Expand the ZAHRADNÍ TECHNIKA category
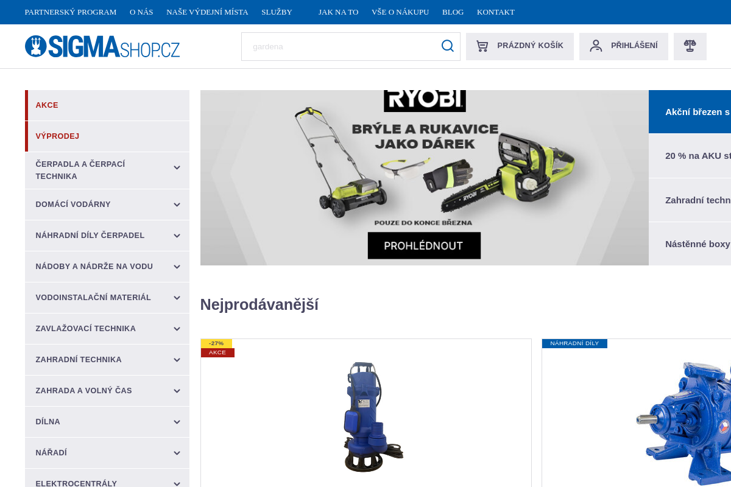 pyautogui.click(x=177, y=360)
